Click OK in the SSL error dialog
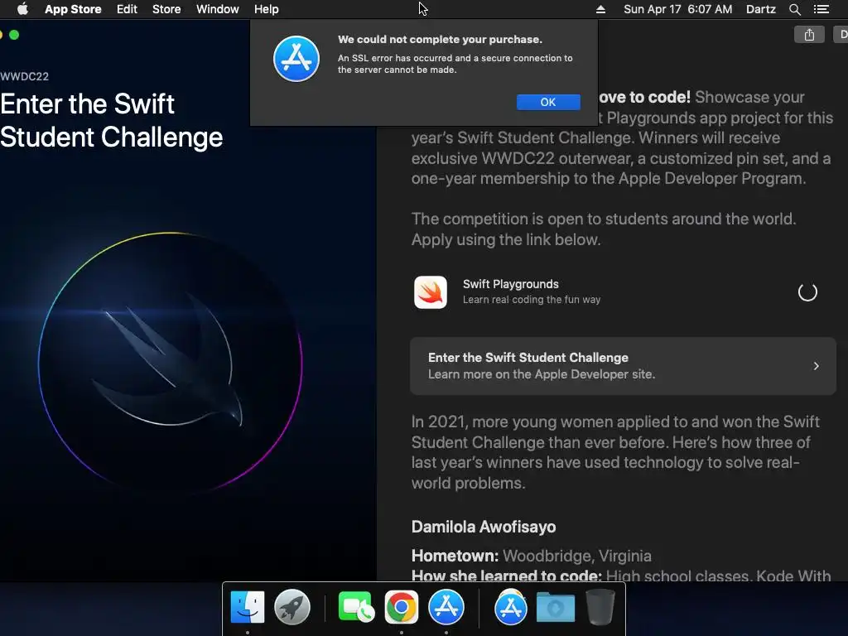The image size is (848, 636). [548, 102]
